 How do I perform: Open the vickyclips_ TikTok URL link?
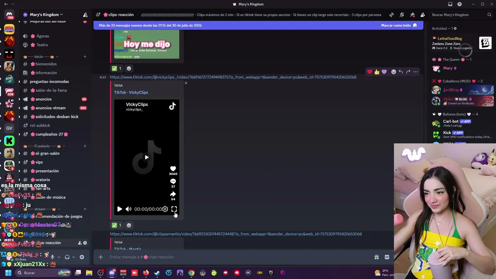coord(233,77)
